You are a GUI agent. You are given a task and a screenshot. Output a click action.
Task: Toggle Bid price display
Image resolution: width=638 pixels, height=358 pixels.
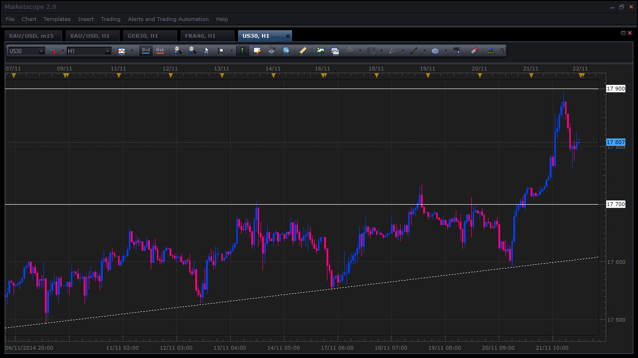tap(146, 50)
